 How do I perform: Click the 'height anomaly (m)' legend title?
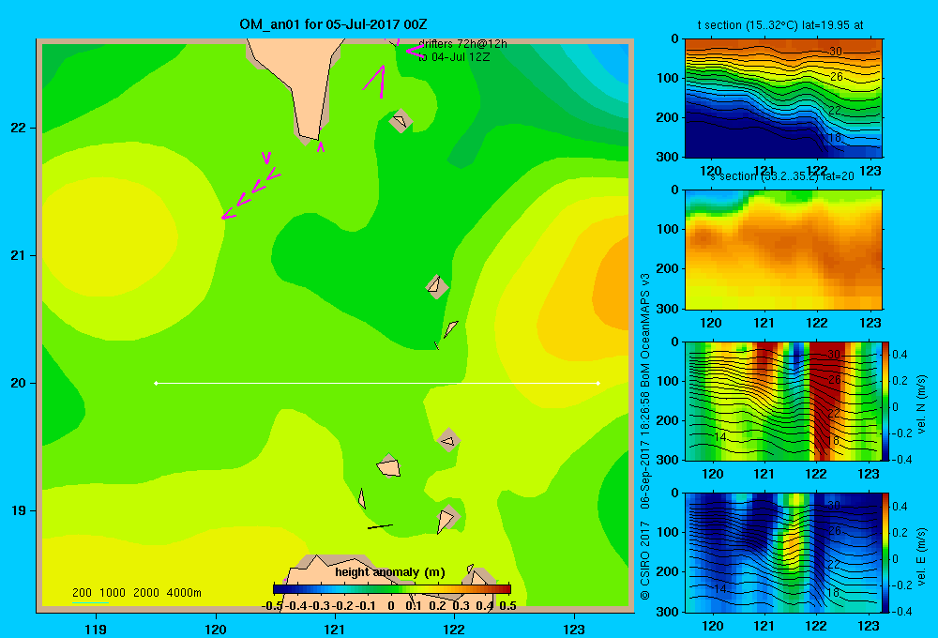[x=390, y=572]
